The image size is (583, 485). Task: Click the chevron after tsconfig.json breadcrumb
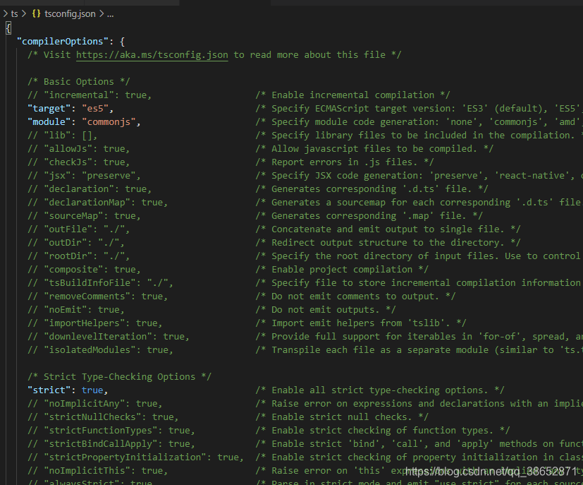101,14
